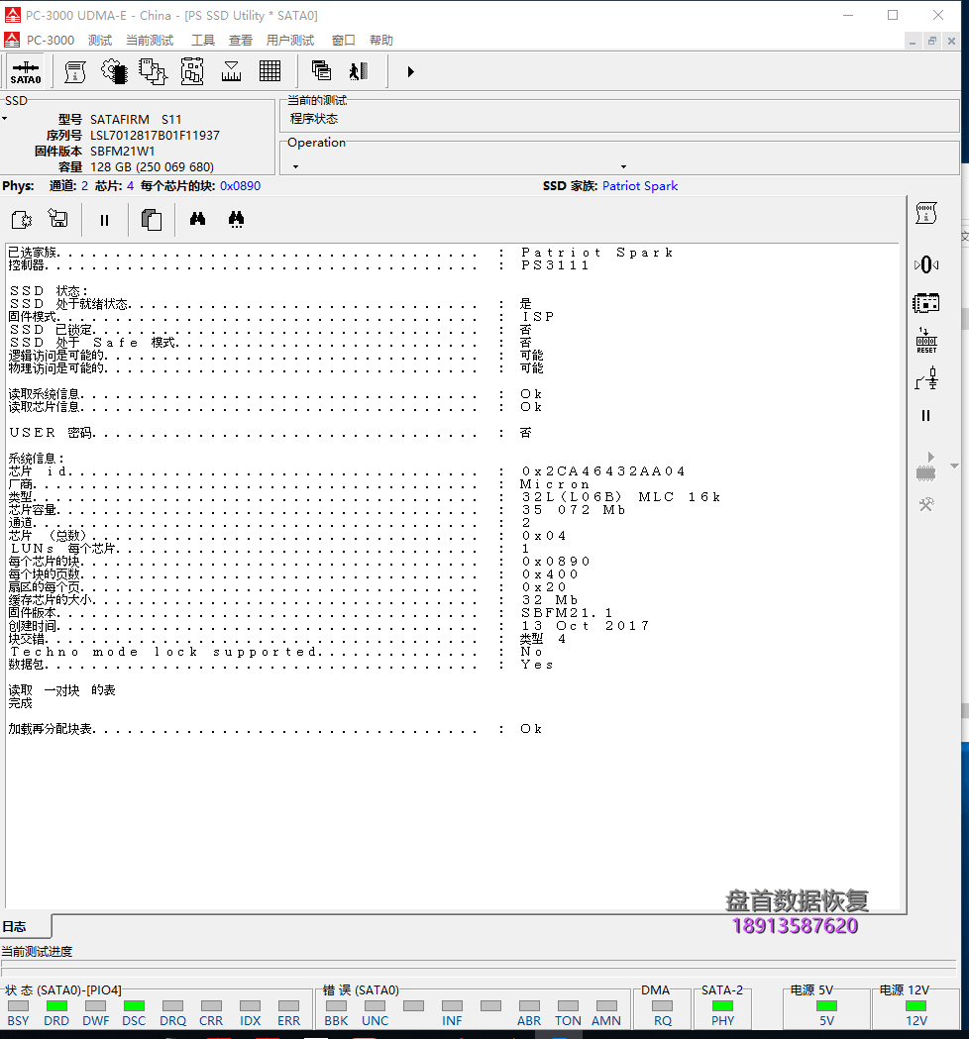Click the 0x0890 blocks-per-chip value
The width and height of the screenshot is (969, 1039).
(240, 186)
